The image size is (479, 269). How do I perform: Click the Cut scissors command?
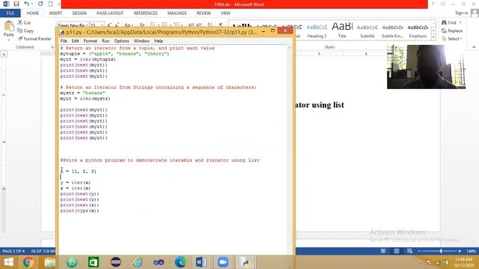click(24, 22)
